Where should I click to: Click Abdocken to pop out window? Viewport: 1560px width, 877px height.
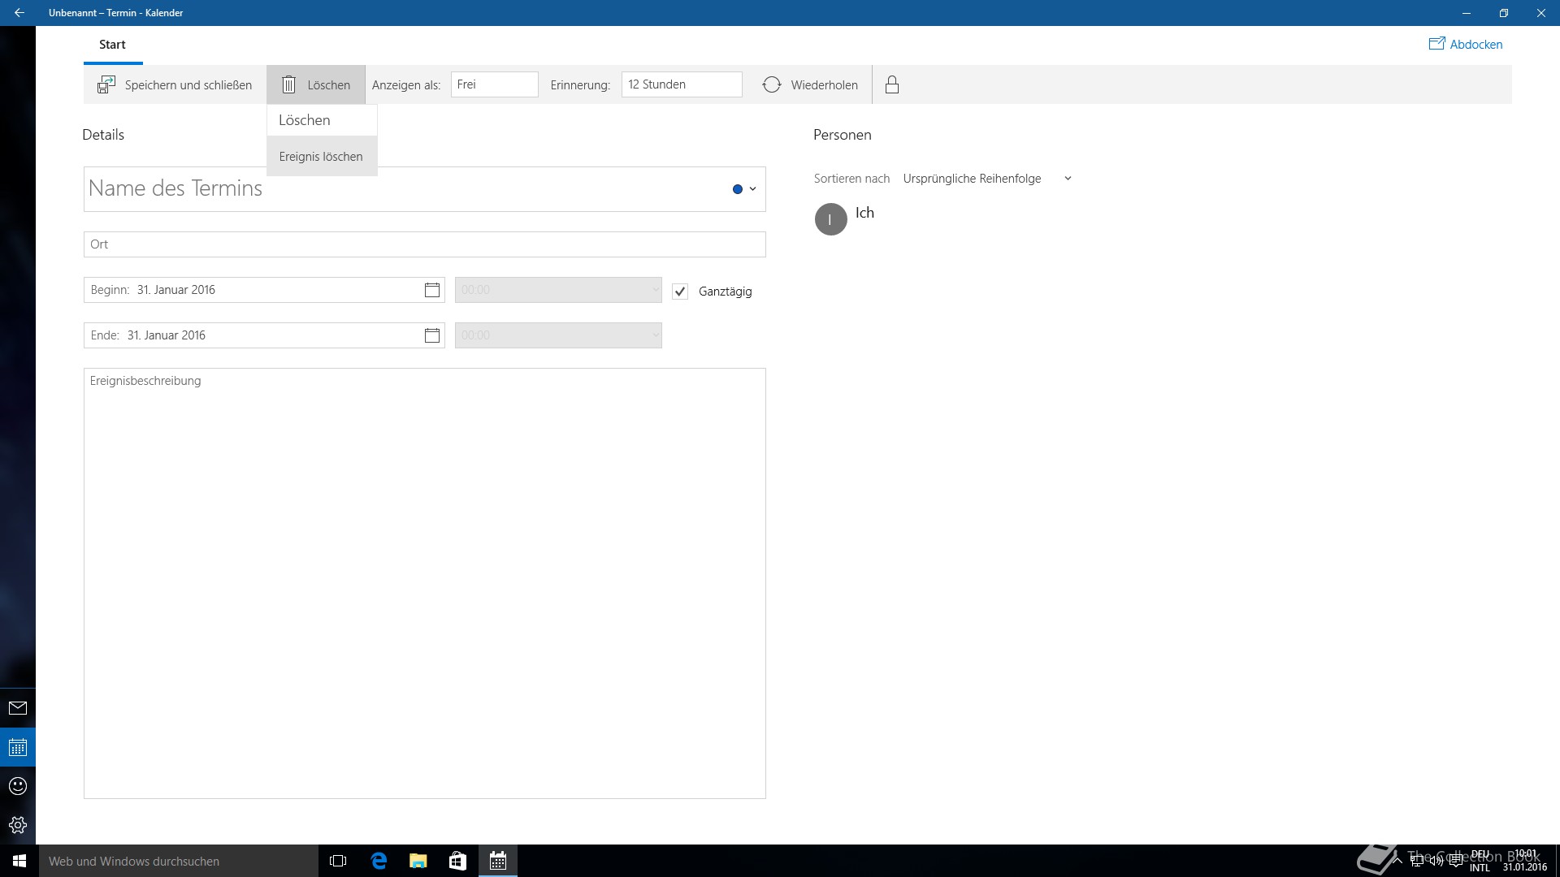(1466, 44)
